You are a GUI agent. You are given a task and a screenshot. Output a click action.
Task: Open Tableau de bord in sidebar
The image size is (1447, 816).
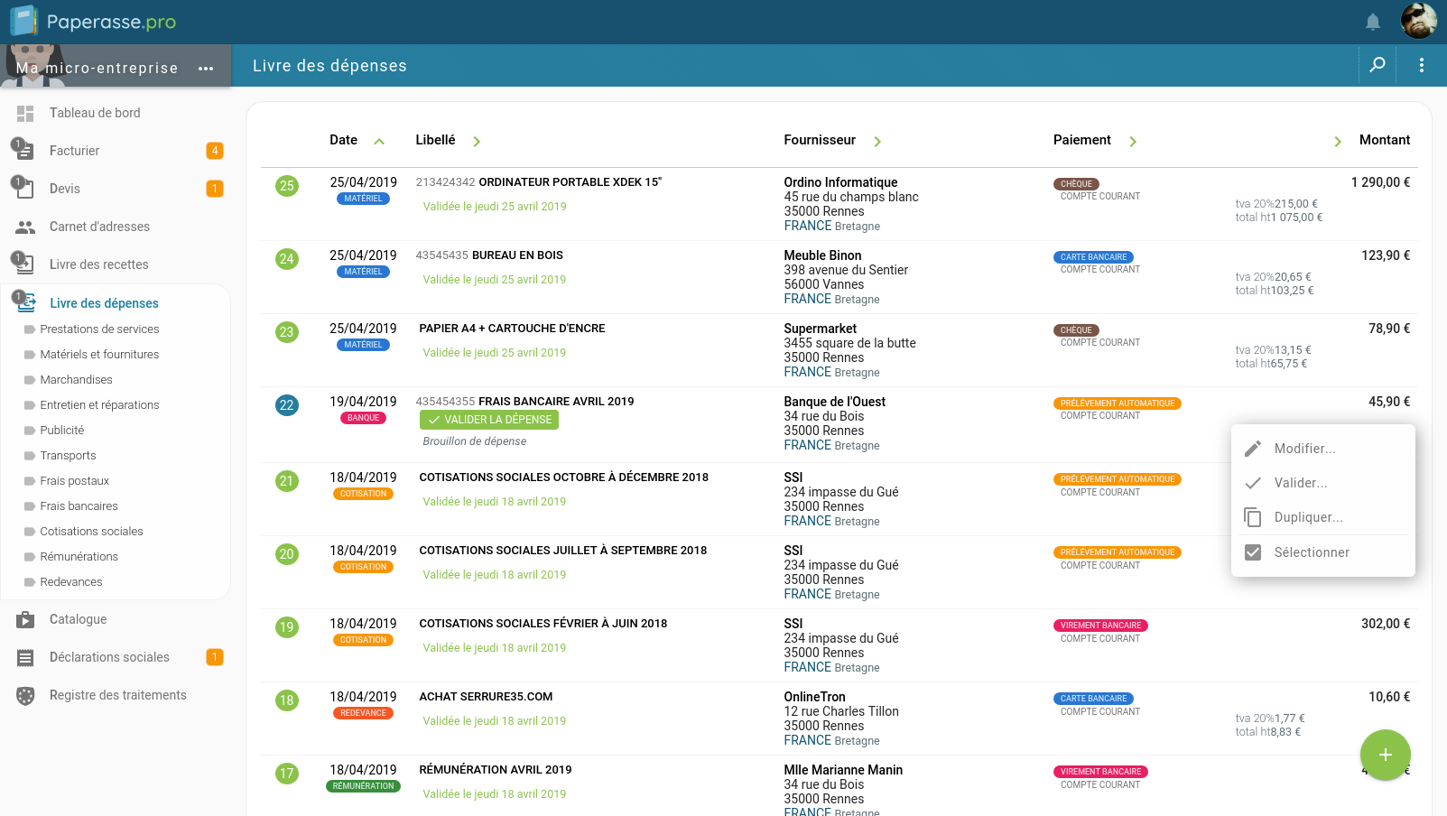click(95, 113)
